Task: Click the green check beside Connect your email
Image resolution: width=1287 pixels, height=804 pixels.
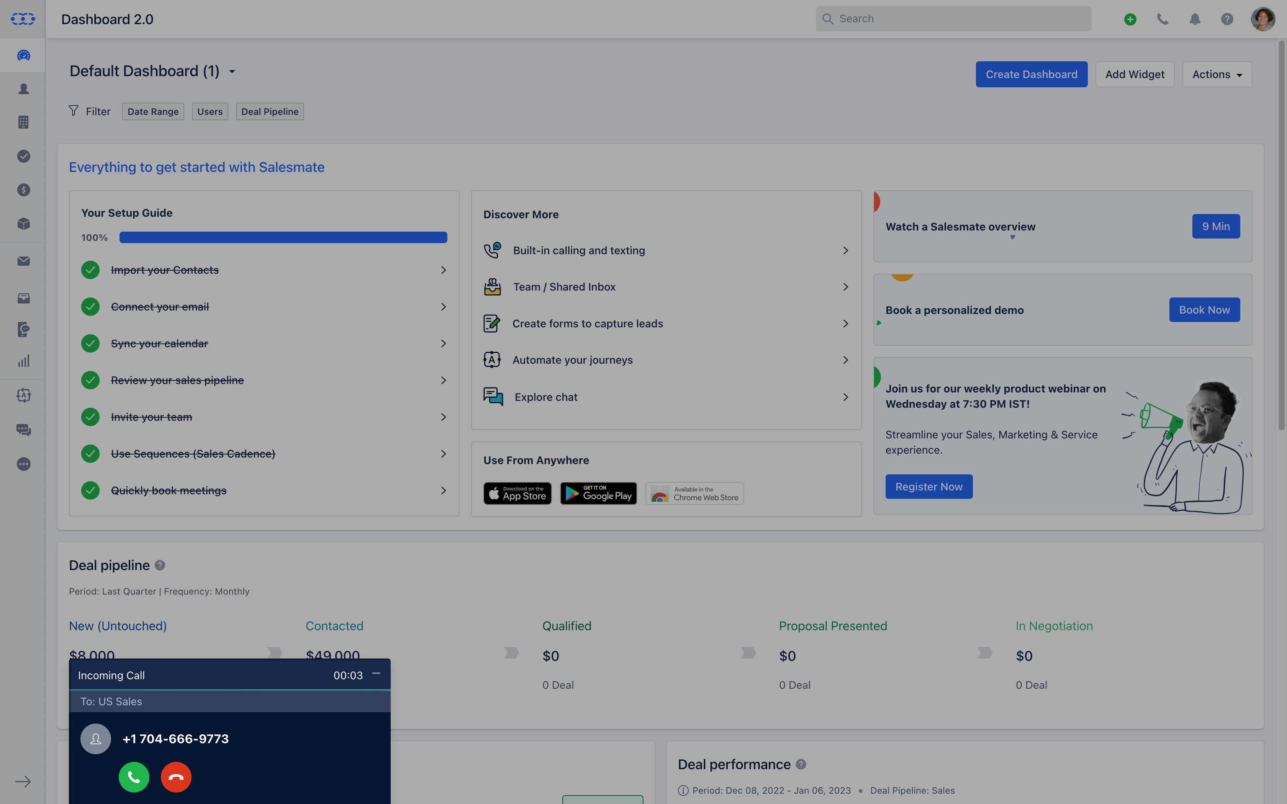Action: (x=90, y=307)
